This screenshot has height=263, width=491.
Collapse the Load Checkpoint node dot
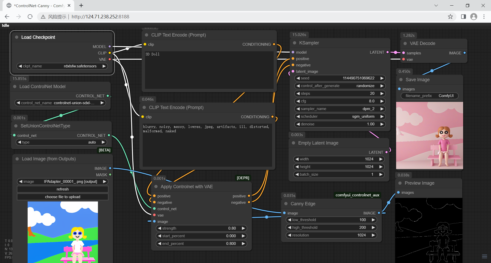click(x=17, y=37)
